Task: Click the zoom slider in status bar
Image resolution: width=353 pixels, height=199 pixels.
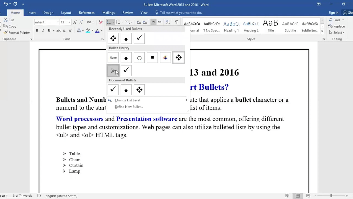Action: point(331,196)
